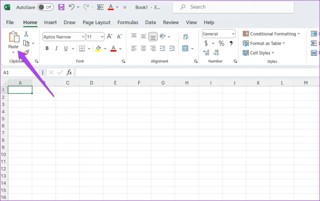Open fill color dropdown arrow
320x201 pixels.
pyautogui.click(x=105, y=48)
